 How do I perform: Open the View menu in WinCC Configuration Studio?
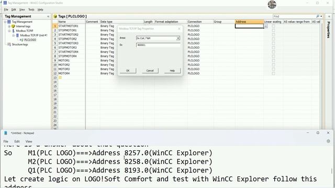[22, 9]
